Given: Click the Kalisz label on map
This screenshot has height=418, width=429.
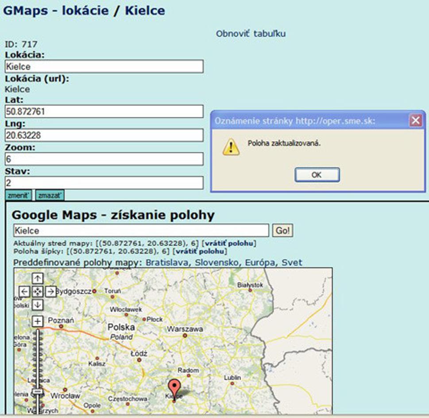Looking at the screenshot, I should click(97, 364).
